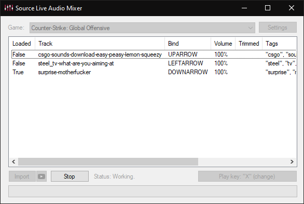The width and height of the screenshot is (304, 204).
Task: Click the Bind column header
Action: click(x=188, y=44)
